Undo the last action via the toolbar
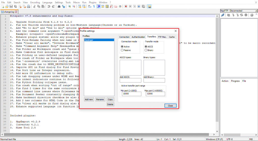The width and height of the screenshot is (258, 141). tap(49, 6)
